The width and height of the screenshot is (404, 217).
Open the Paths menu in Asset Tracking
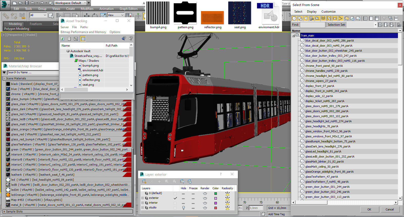point(84,27)
